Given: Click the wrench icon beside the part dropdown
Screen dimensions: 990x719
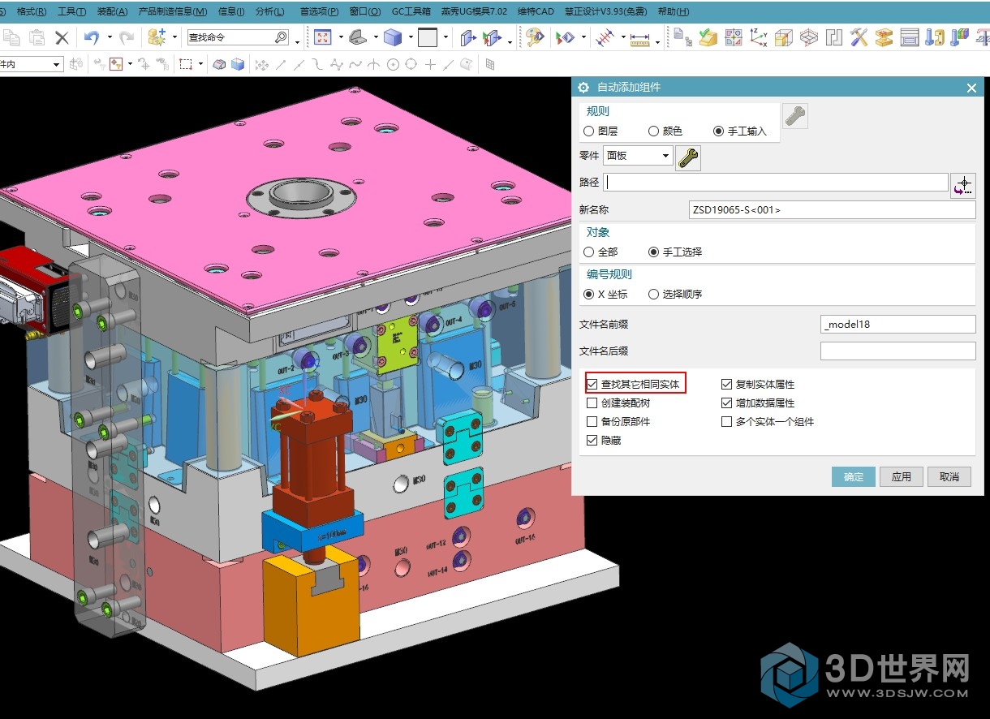Looking at the screenshot, I should (x=688, y=157).
